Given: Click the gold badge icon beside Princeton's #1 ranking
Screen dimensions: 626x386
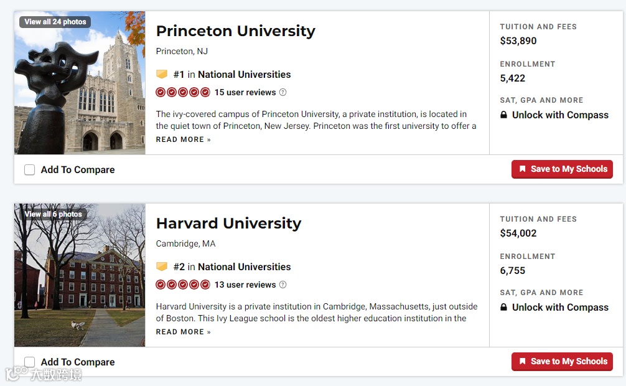Looking at the screenshot, I should [x=162, y=74].
